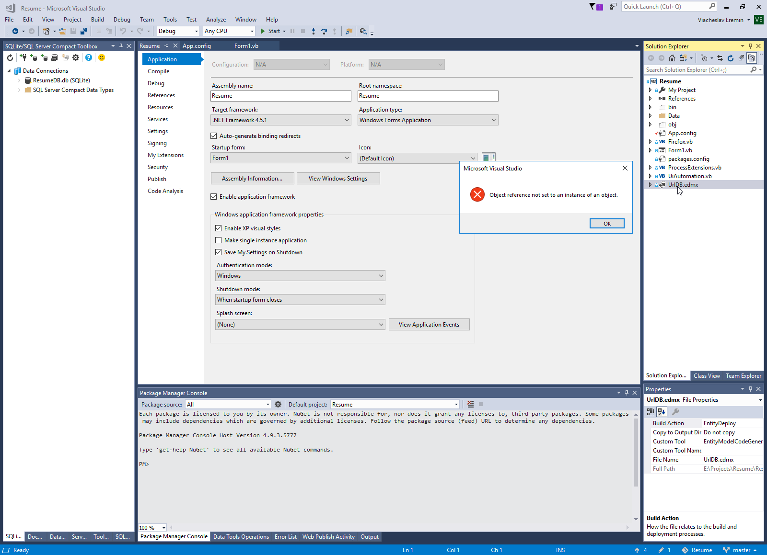This screenshot has width=767, height=555.
Task: Toggle Auto-generate binding redirects checkbox
Action: (214, 136)
